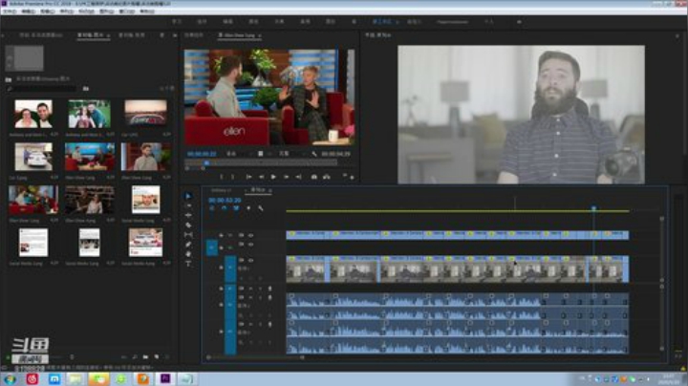Go to In point in Source monitor
The width and height of the screenshot is (688, 386).
pyautogui.click(x=248, y=177)
